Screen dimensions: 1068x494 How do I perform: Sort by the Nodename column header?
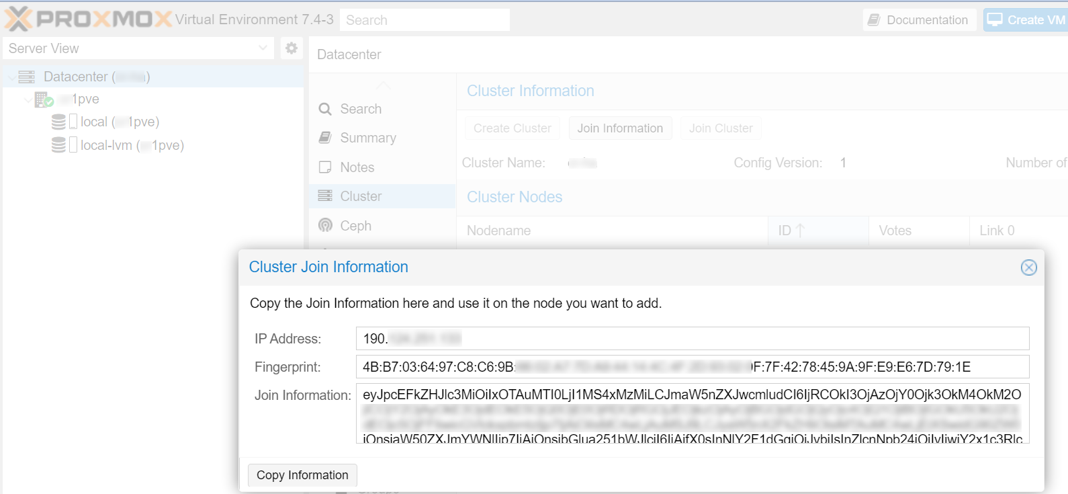coord(612,231)
